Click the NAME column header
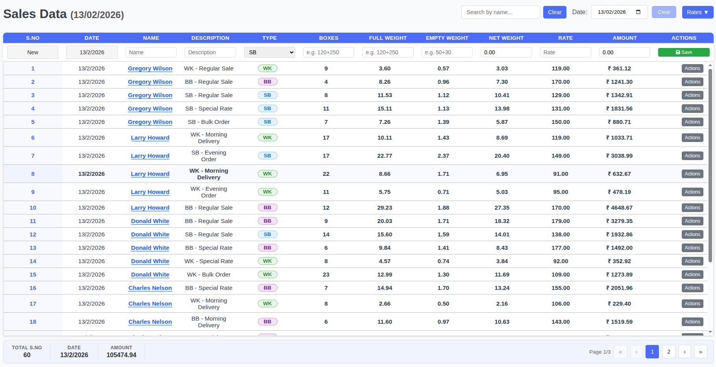716x367 pixels. (151, 38)
